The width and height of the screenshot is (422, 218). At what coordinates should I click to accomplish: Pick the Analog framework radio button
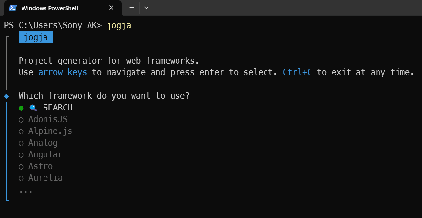[21, 143]
